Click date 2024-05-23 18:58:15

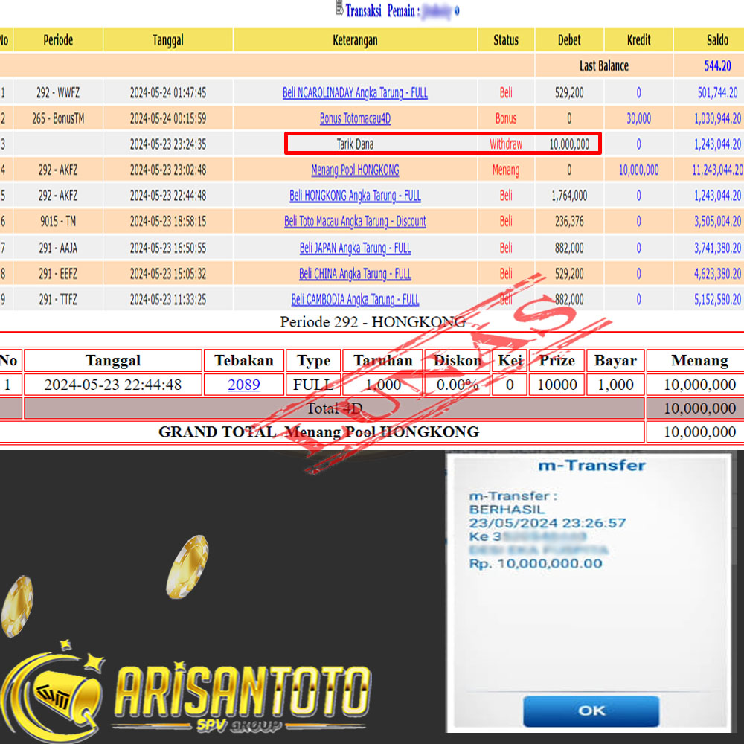pos(168,221)
